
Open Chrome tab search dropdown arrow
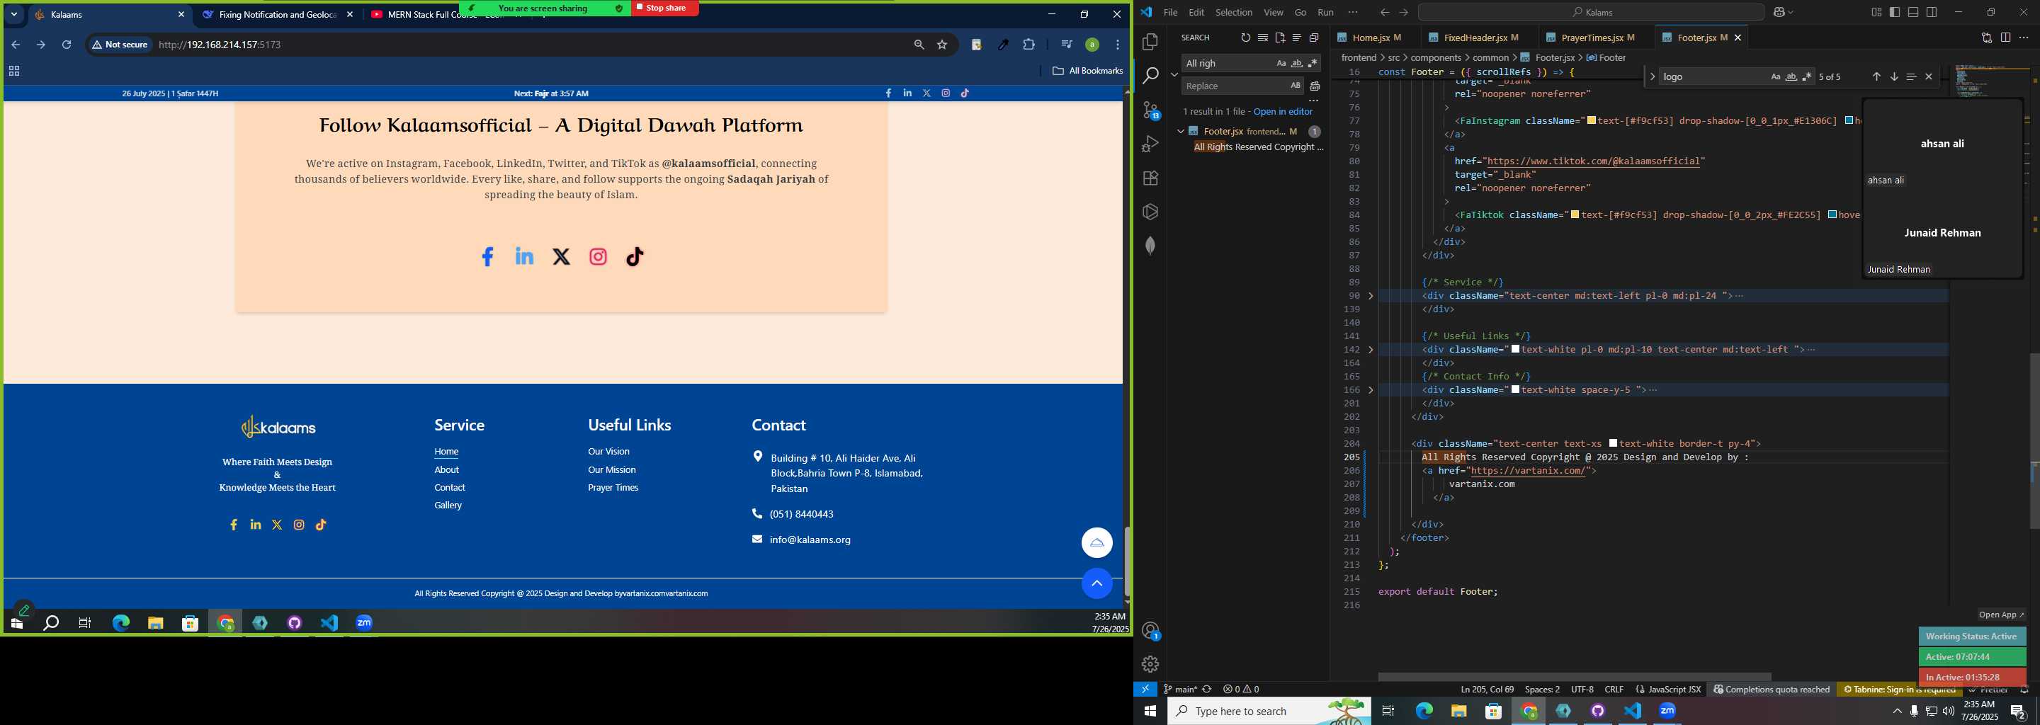point(13,14)
